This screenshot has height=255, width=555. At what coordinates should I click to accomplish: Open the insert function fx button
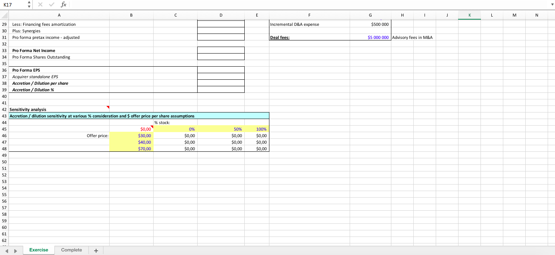tap(64, 5)
